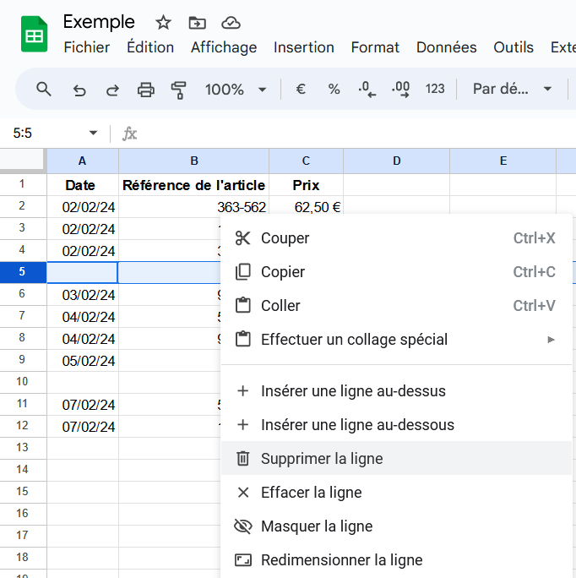576x578 pixels.
Task: Choose Insérer une ligne au-dessous
Action: pos(396,425)
